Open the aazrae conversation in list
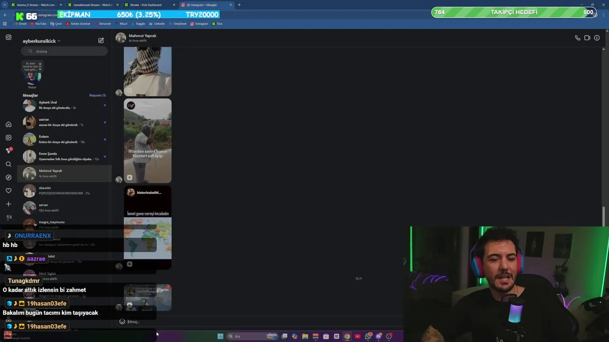 tap(65, 122)
